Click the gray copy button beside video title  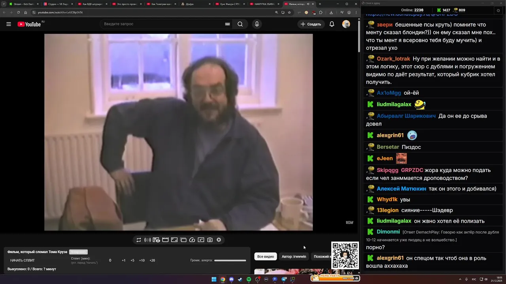coord(78,252)
